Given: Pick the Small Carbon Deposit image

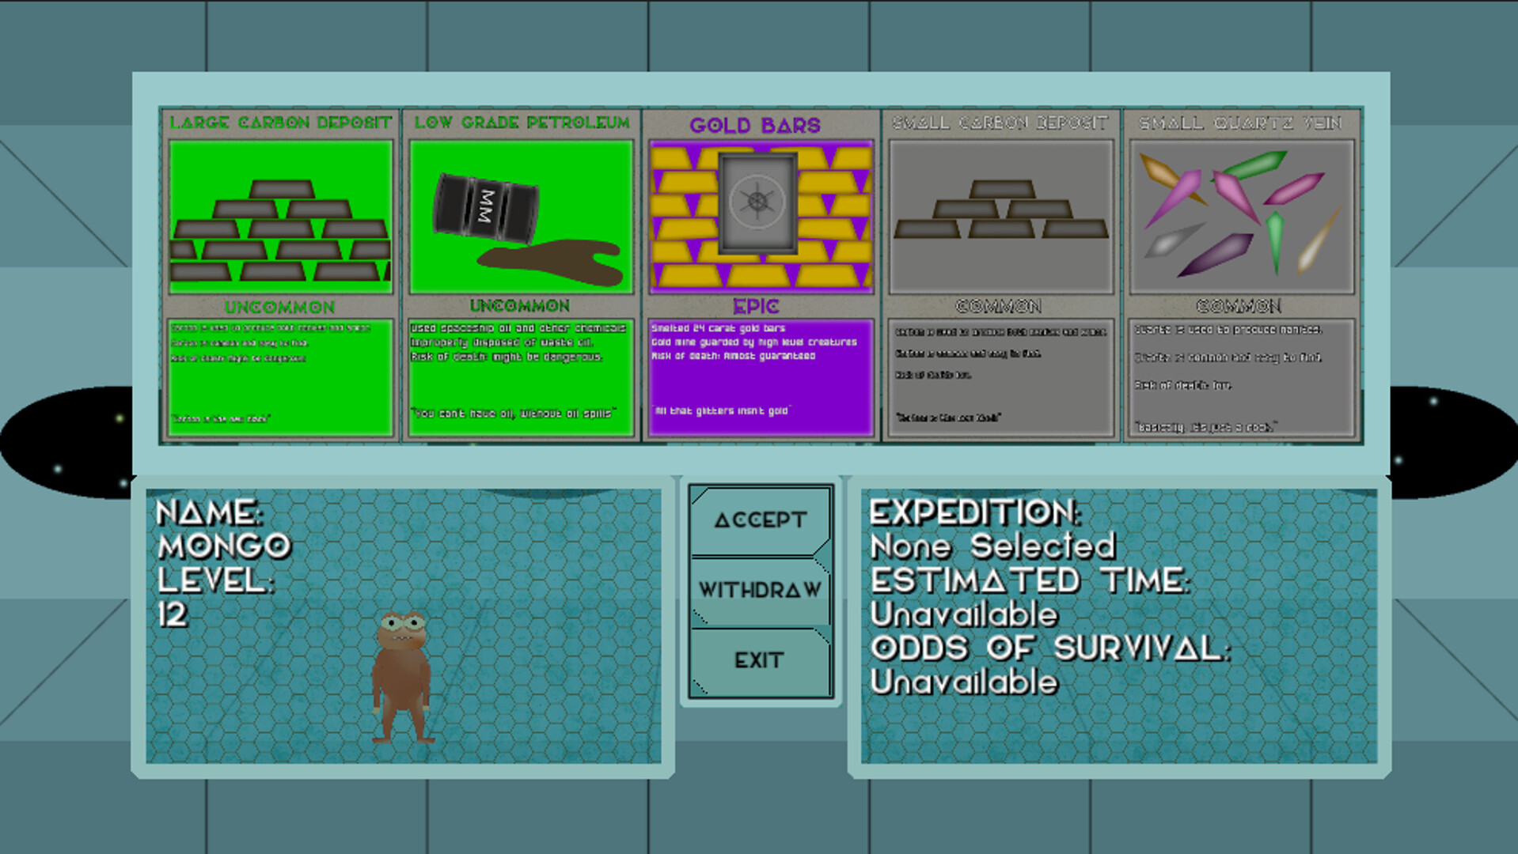Looking at the screenshot, I should (x=1001, y=217).
